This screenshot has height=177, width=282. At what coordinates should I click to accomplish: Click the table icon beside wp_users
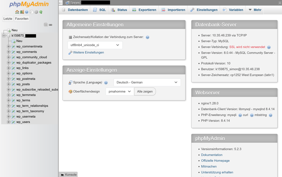pos(13,122)
